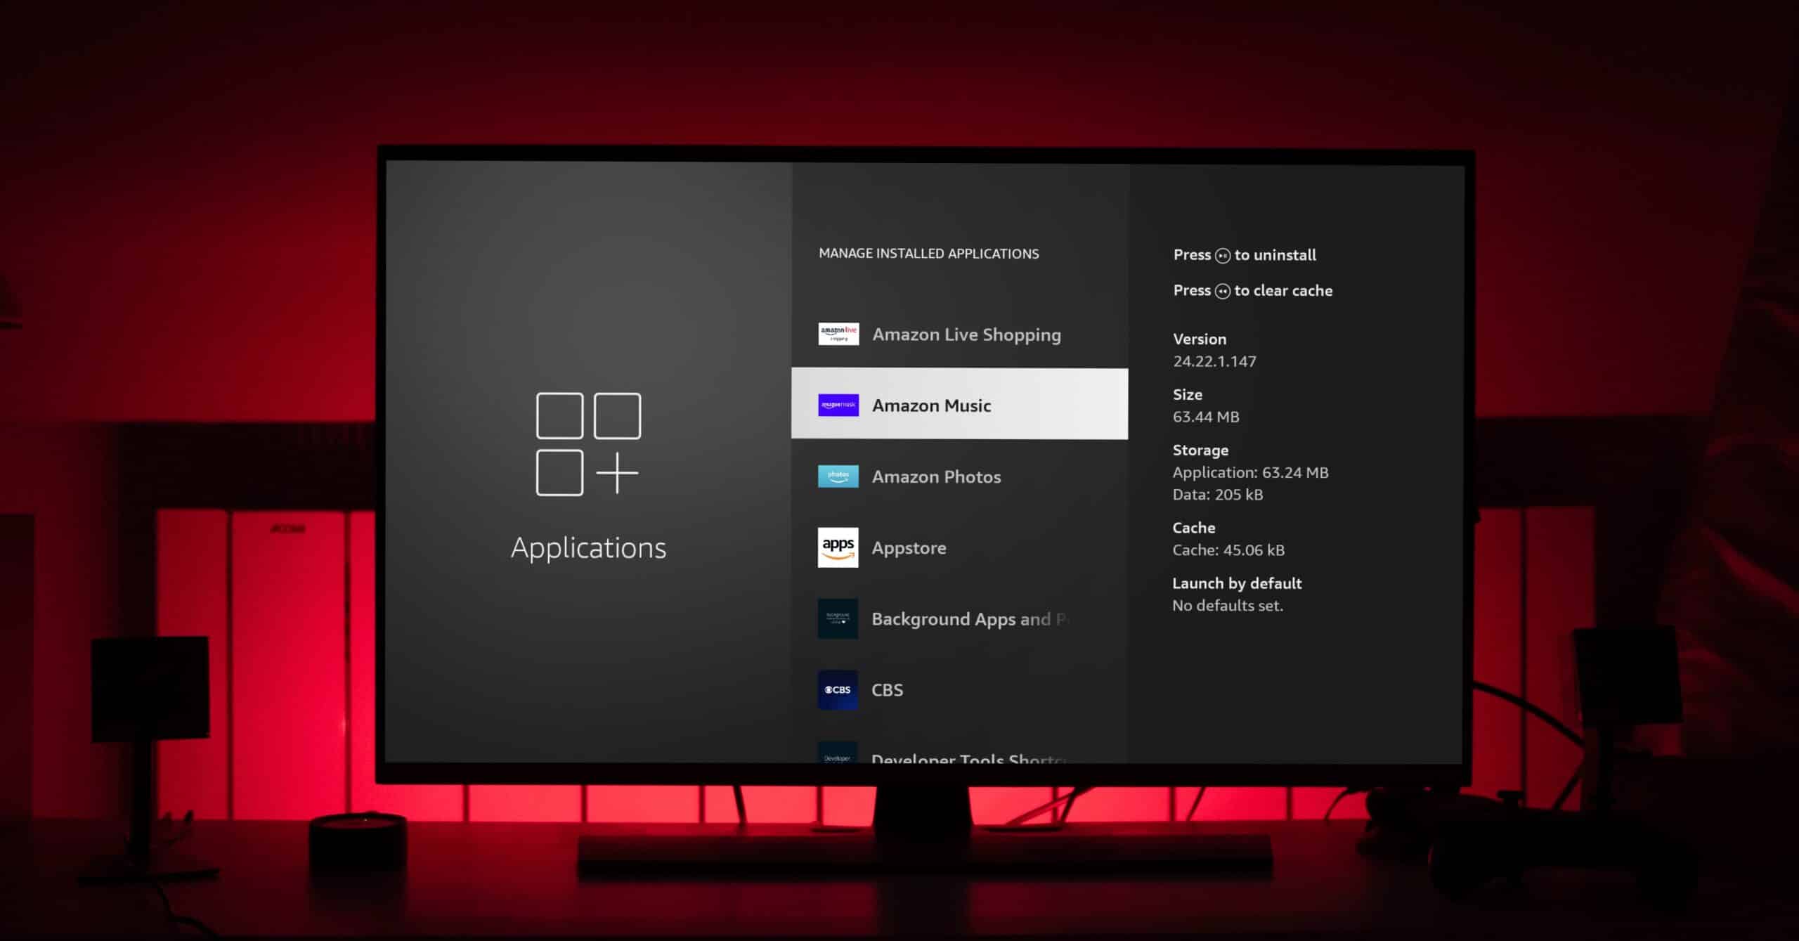Open Amazon Photos from the list
This screenshot has height=941, width=1799.
tap(960, 476)
